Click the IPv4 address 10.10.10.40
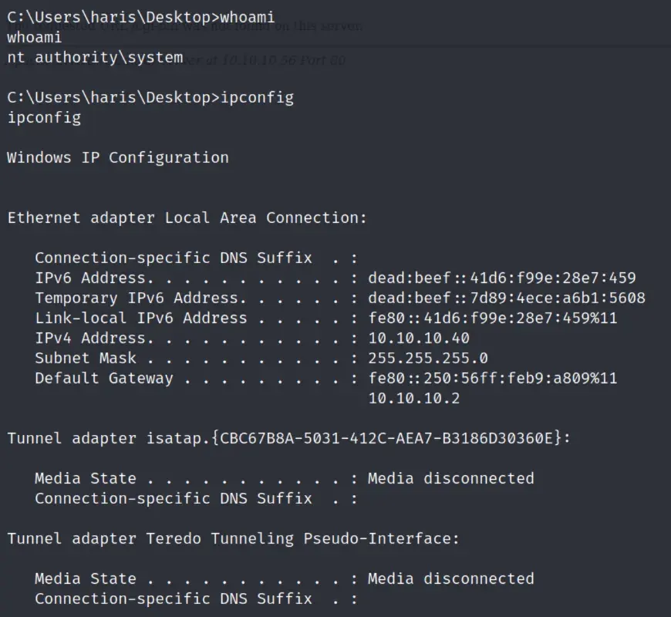Viewport: 671px width, 617px height. click(418, 338)
